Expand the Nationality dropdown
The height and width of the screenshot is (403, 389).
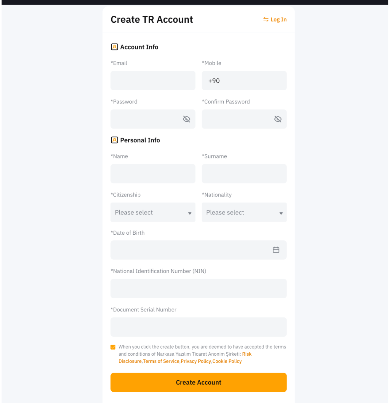pos(244,212)
